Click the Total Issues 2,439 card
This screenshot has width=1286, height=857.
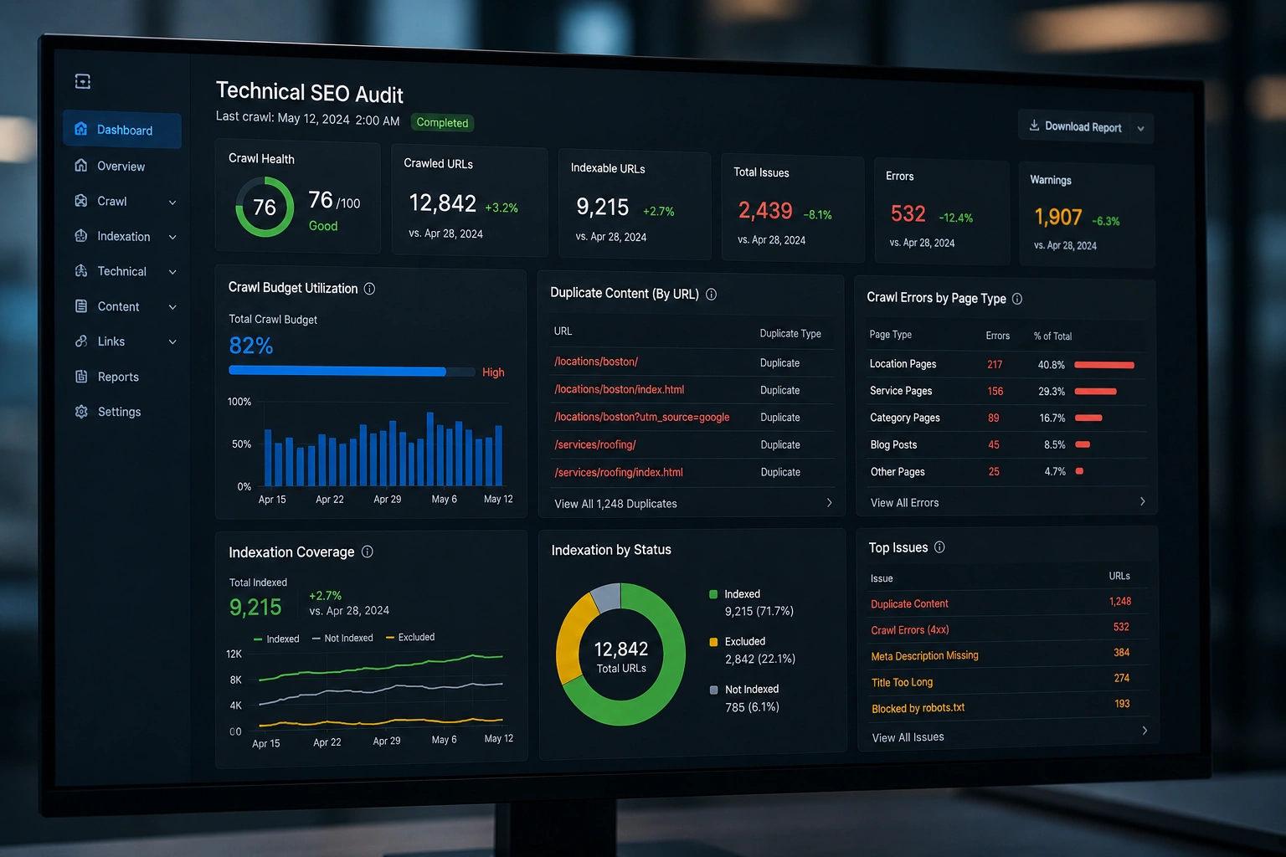[792, 208]
